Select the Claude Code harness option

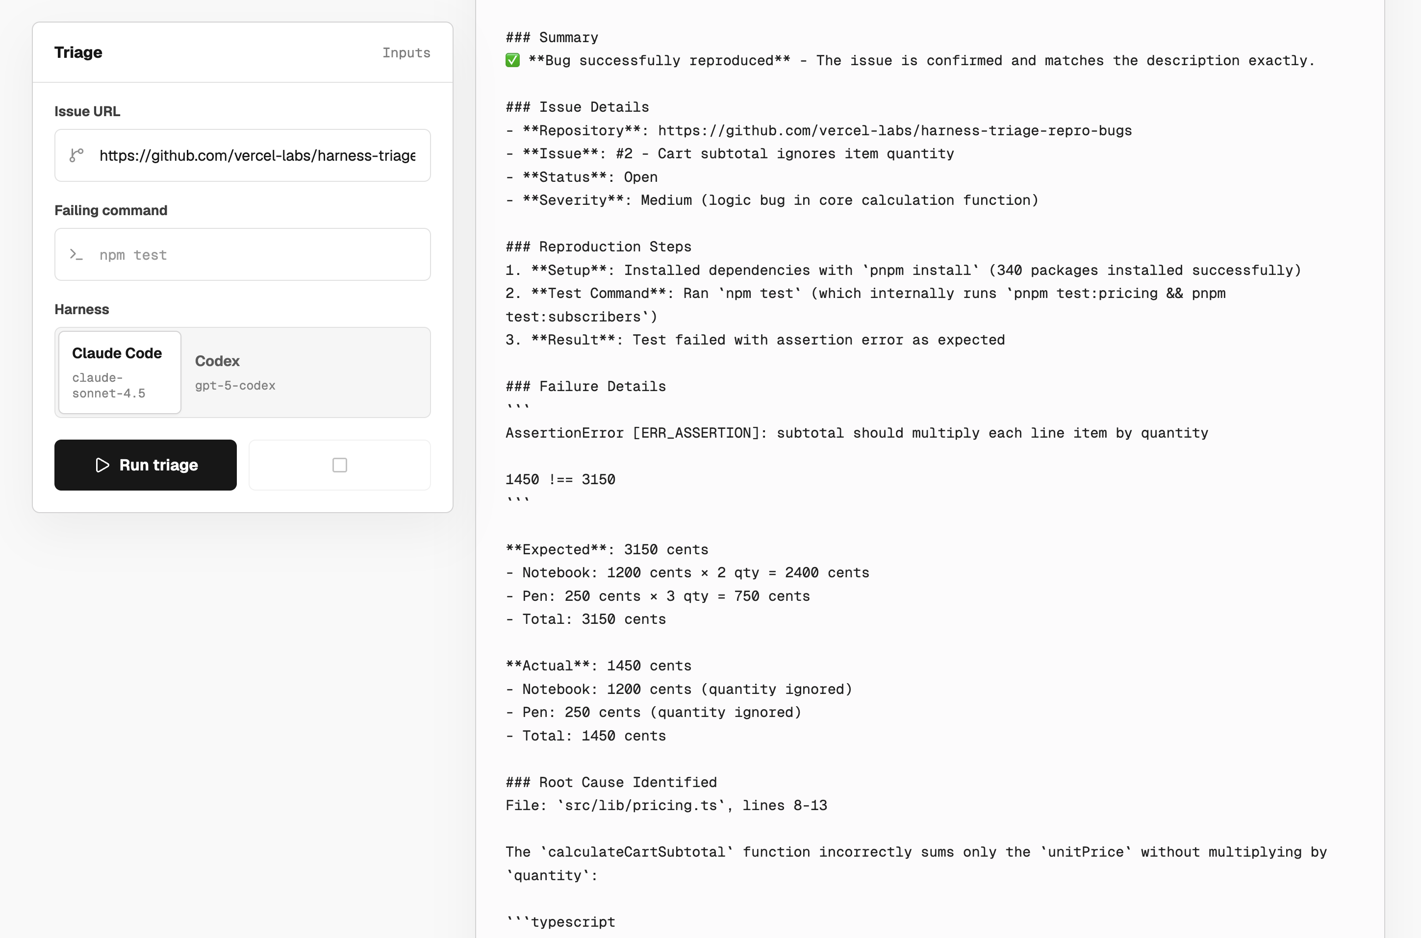120,372
